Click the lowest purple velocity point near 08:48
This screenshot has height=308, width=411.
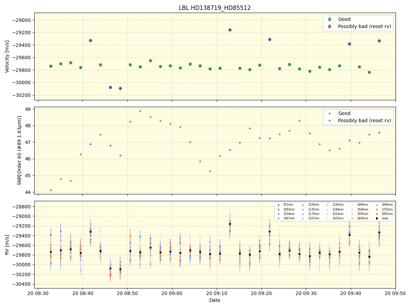[x=120, y=88]
